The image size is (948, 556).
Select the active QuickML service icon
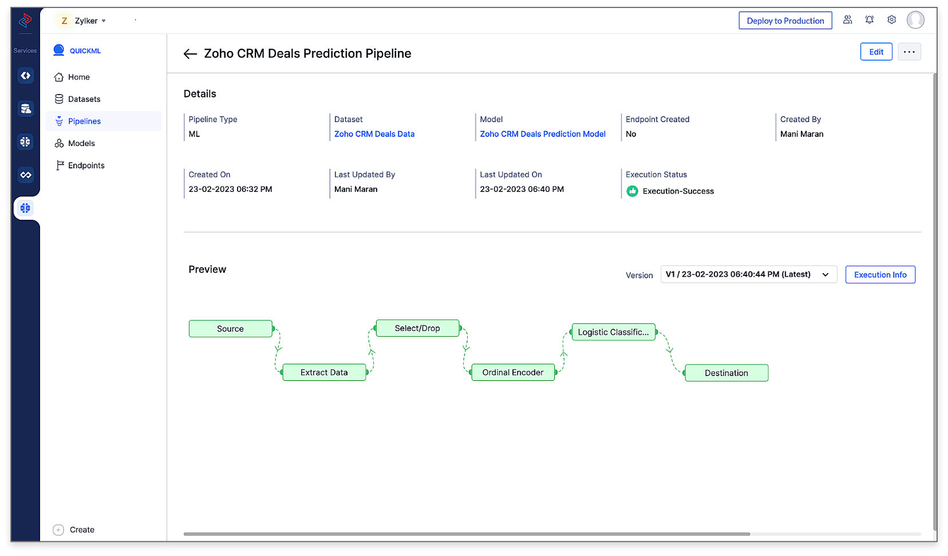(x=25, y=208)
